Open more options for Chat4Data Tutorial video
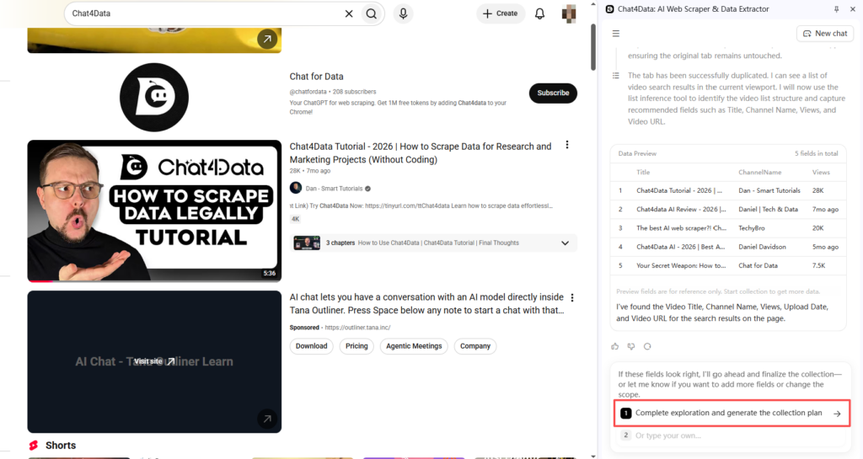Screen dimensions: 863x459 click(567, 145)
